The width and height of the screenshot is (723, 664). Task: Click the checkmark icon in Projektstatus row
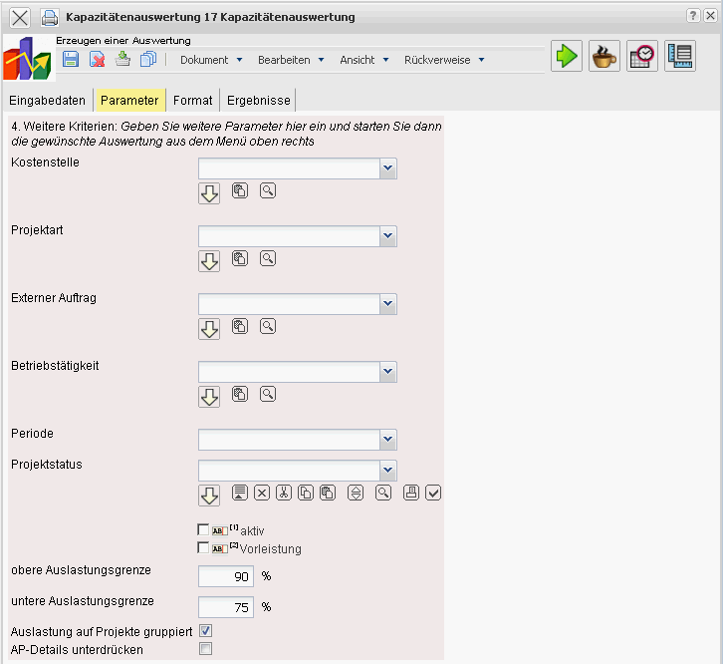(x=433, y=493)
